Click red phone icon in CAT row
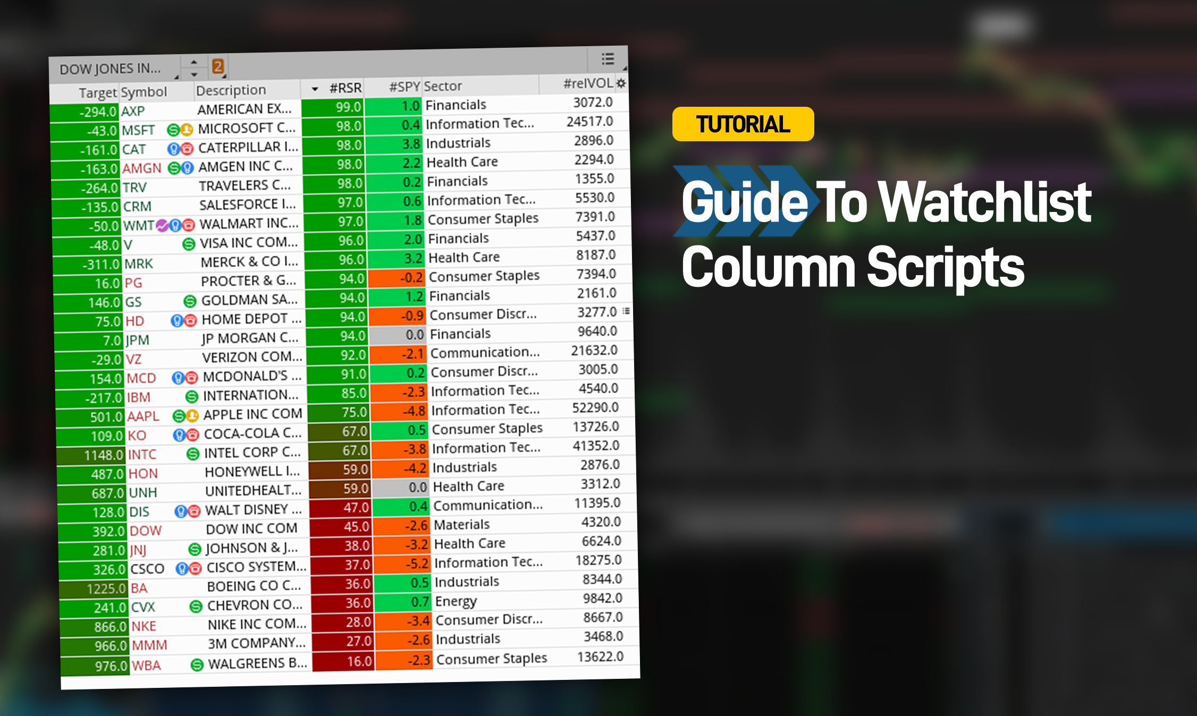The image size is (1197, 716). (187, 148)
